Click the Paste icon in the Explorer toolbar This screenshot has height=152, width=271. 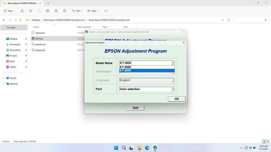tap(39, 11)
